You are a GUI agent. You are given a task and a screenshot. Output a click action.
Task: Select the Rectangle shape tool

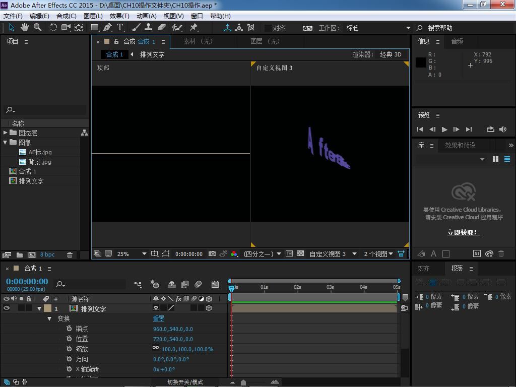[x=95, y=28]
